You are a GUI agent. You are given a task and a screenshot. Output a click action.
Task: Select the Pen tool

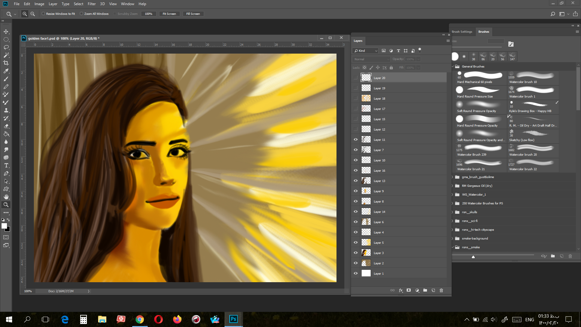pos(6,173)
